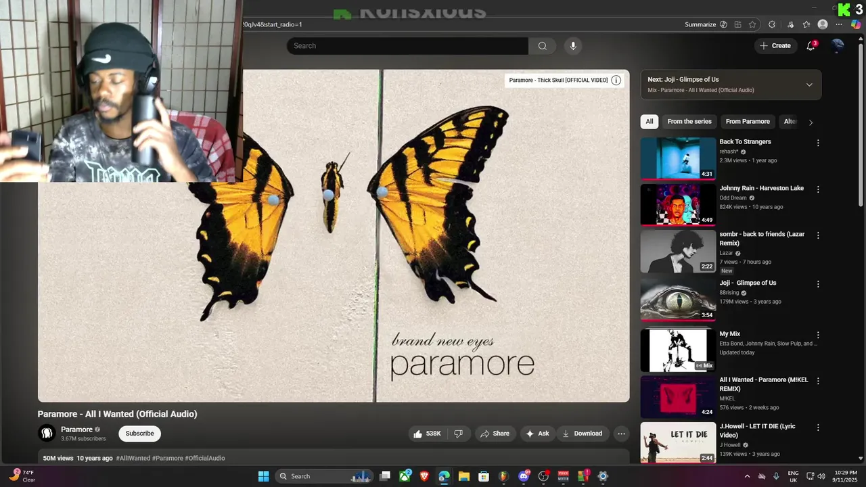This screenshot has height=487, width=866.
Task: Open options menu for All I Wanted M!KEL remix
Action: point(818,381)
